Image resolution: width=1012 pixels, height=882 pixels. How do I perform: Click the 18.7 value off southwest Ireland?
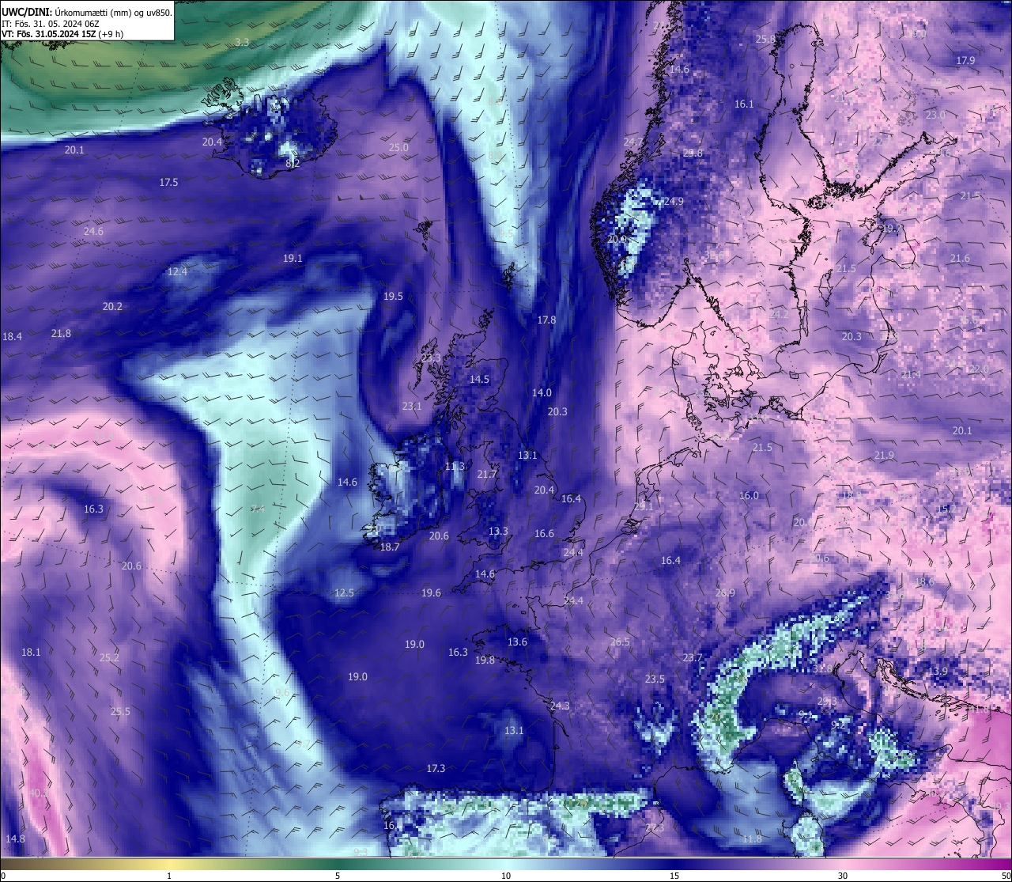[390, 547]
